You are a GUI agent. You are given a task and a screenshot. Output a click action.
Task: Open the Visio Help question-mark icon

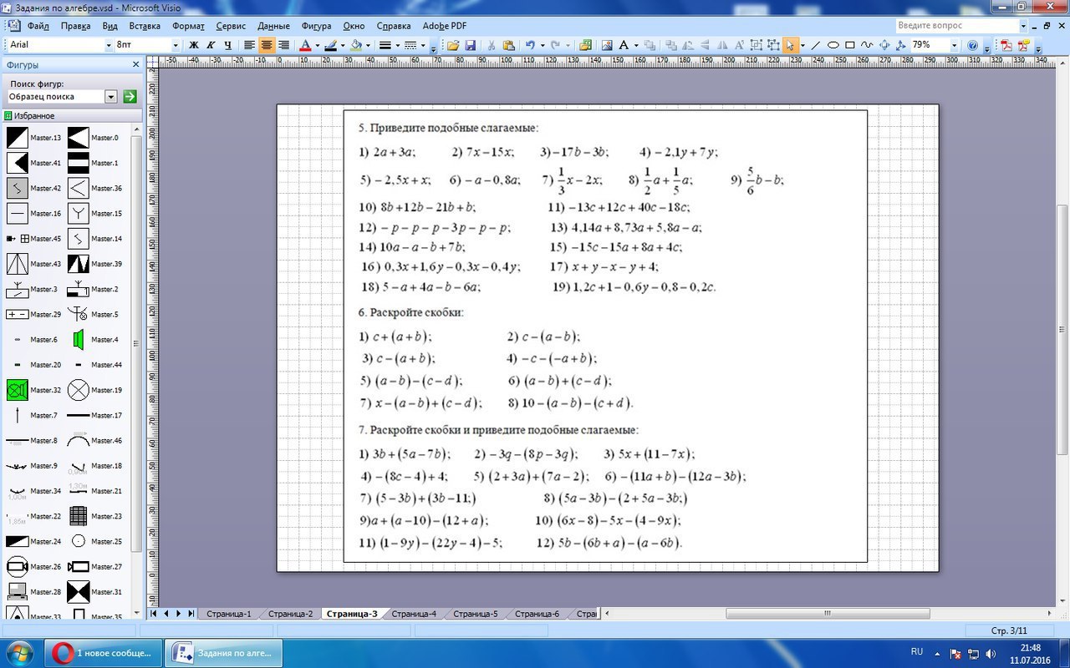[x=973, y=45]
